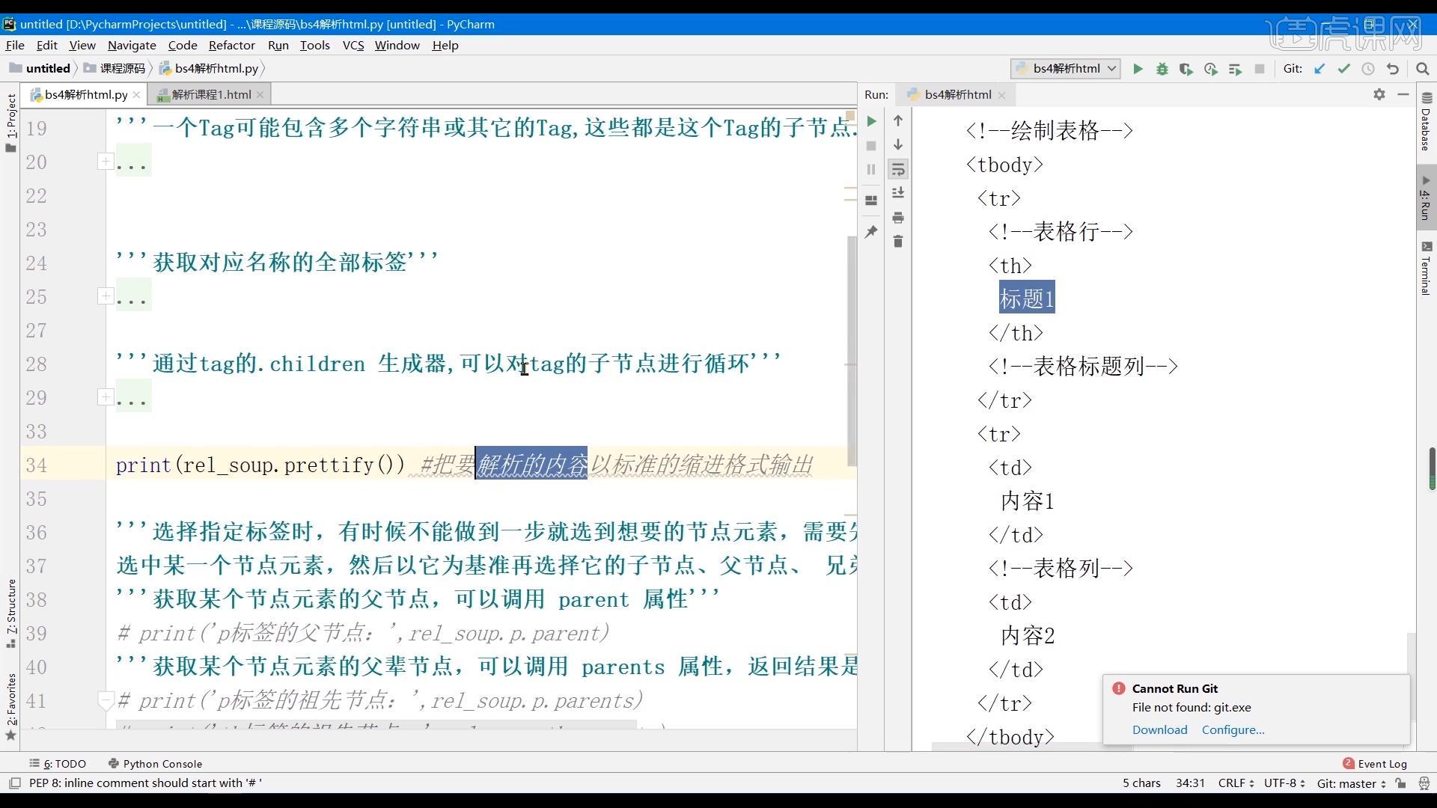Start debugging with the bug icon
1437x808 pixels.
pyautogui.click(x=1162, y=69)
